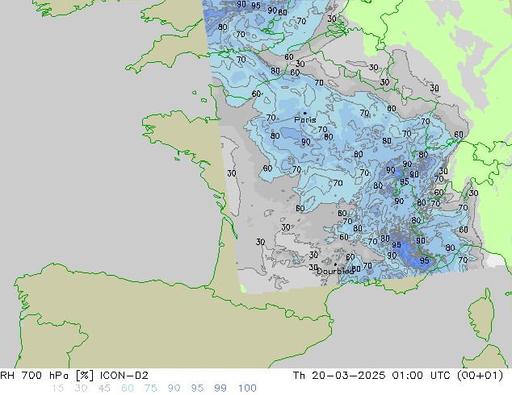512x395 pixels.
Task: Click legend value 15 in color scale
Action: pos(57,389)
